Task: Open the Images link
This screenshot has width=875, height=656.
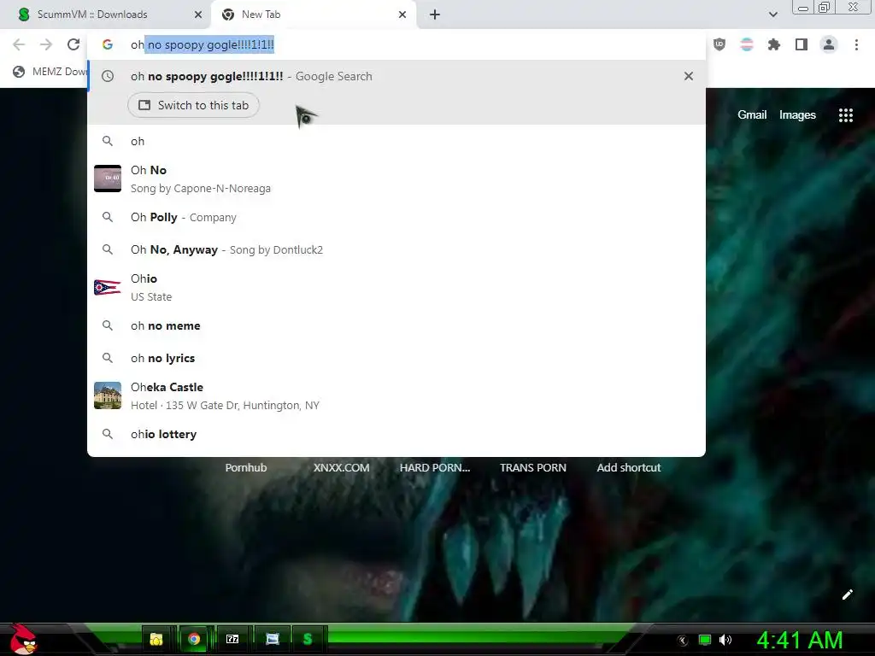Action: click(797, 115)
